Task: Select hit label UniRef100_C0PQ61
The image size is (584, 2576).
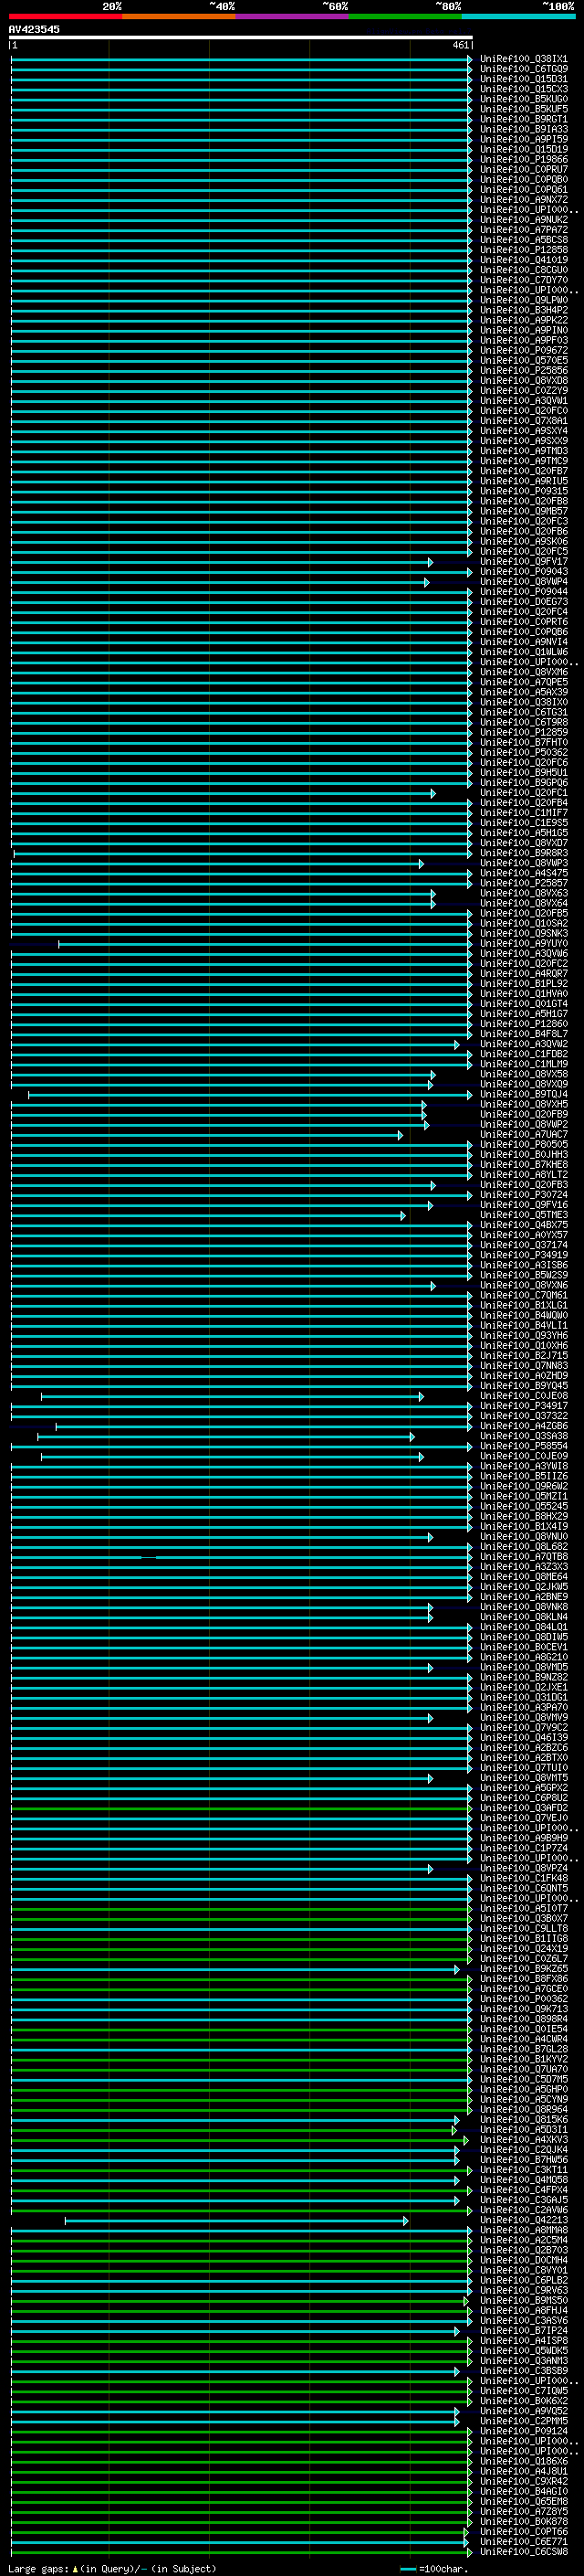Action: click(523, 190)
